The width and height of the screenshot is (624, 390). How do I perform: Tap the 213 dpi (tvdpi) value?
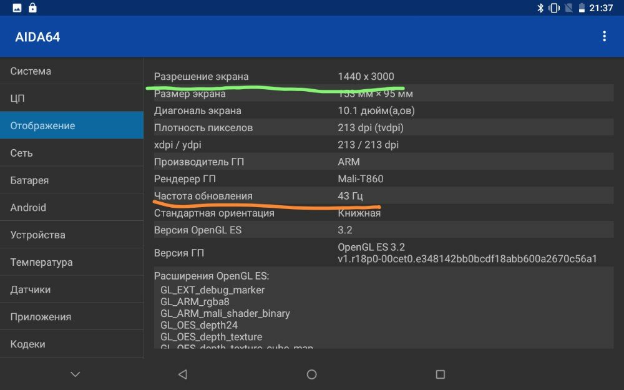click(x=371, y=128)
